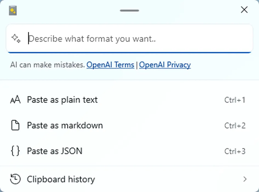259x192 pixels.
Task: Click the Ctrl+1 shortcut label
Action: click(x=235, y=100)
